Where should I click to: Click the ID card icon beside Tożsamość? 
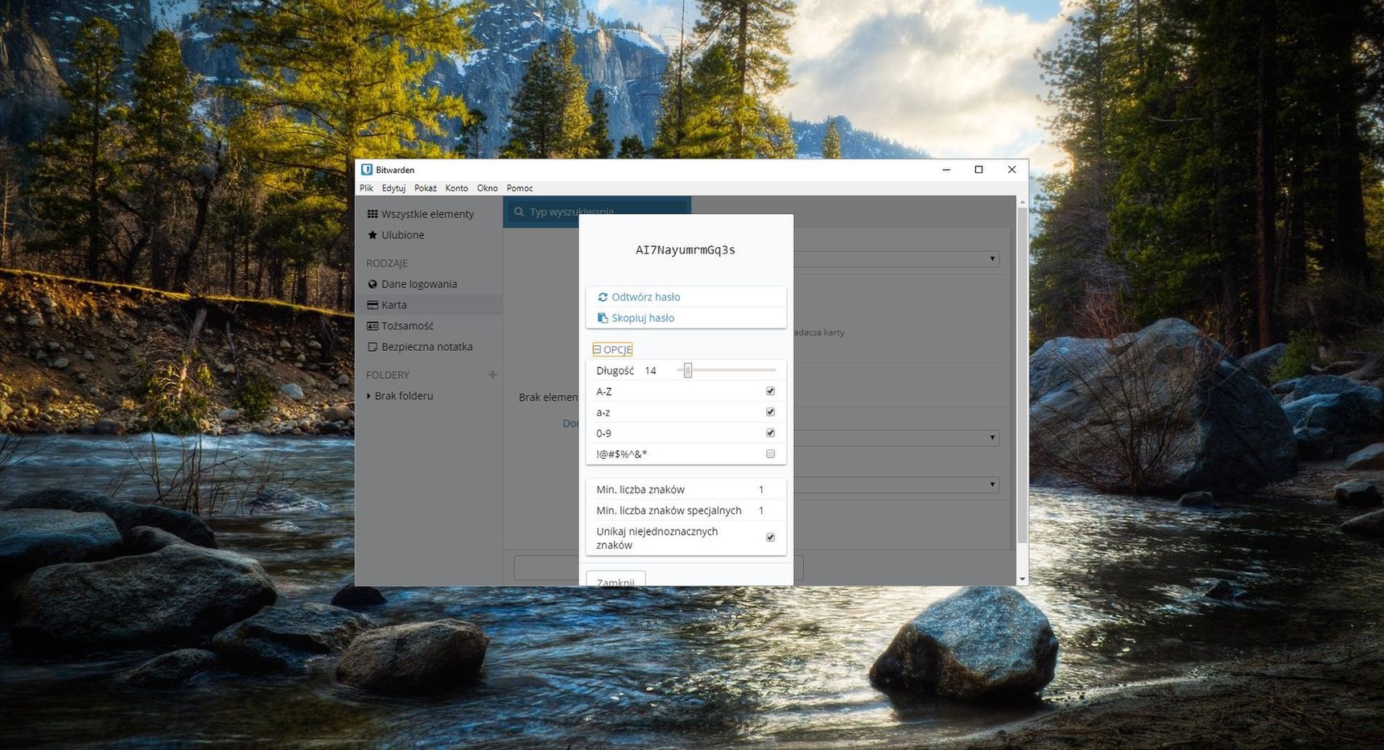(x=373, y=326)
